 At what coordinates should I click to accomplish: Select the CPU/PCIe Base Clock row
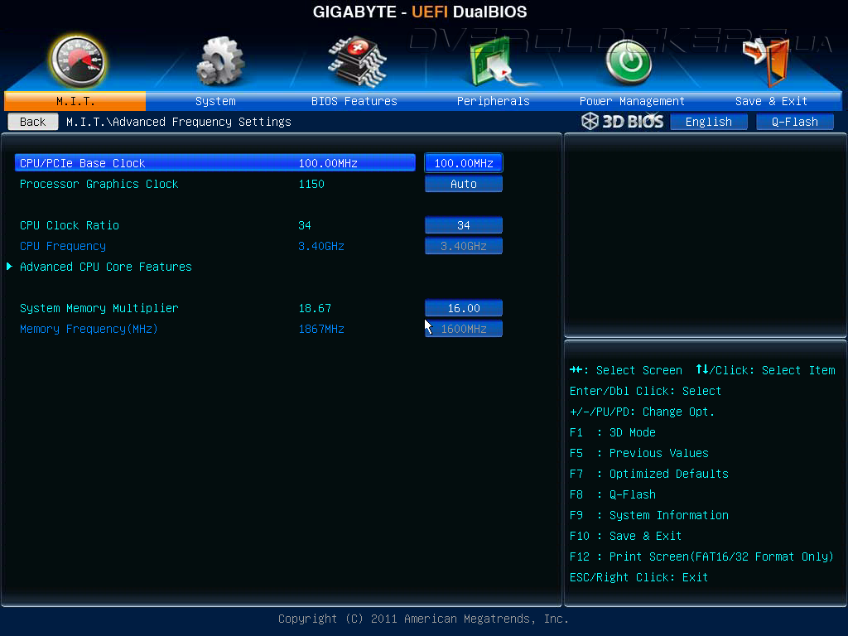(x=215, y=163)
